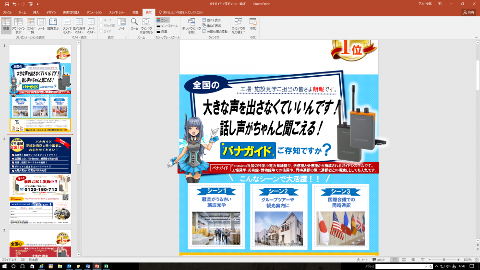Select slide 1 thumbnail
This screenshot has height=270, width=480.
pos(40,88)
